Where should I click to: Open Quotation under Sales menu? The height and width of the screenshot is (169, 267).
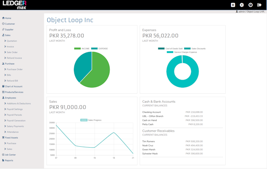[12, 41]
